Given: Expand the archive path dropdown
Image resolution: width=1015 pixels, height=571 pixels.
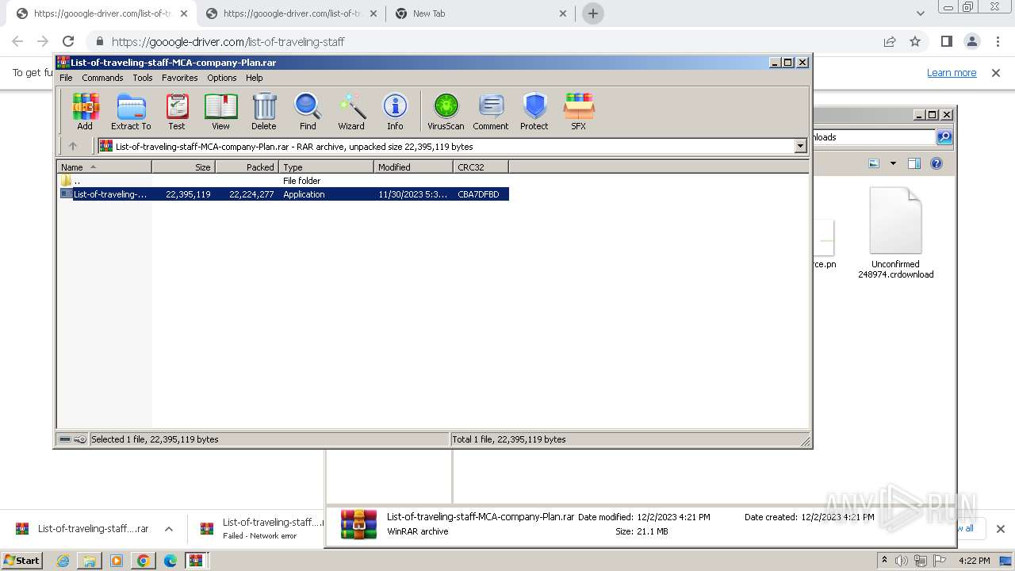Looking at the screenshot, I should [x=800, y=146].
